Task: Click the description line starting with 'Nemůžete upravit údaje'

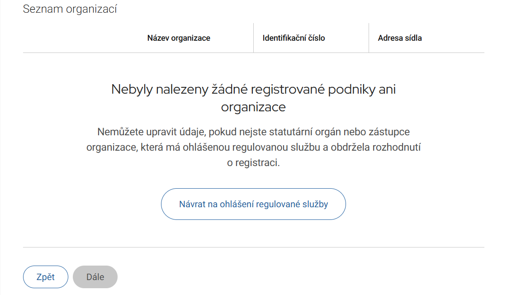Action: pos(253,132)
